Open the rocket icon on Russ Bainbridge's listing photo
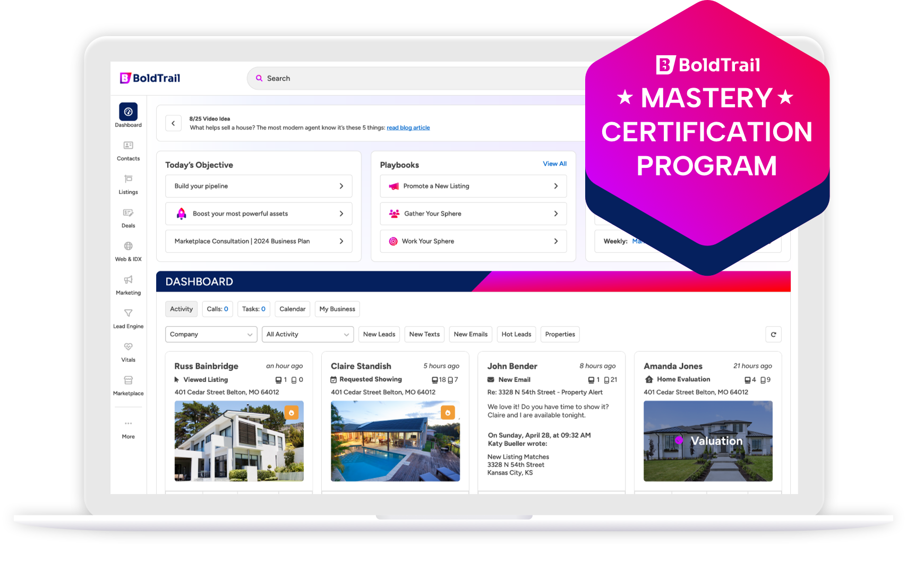This screenshot has width=907, height=561. click(x=292, y=412)
